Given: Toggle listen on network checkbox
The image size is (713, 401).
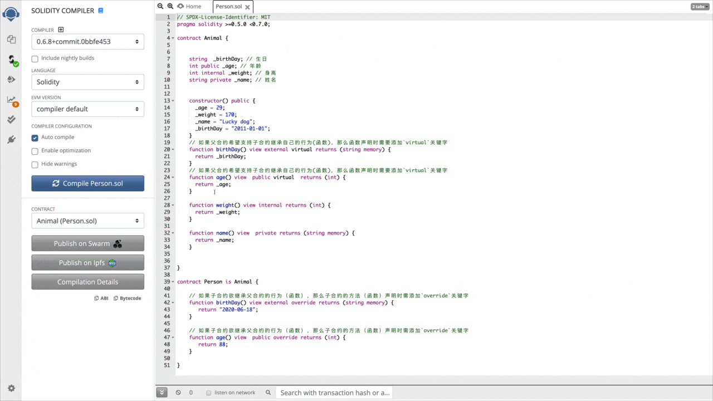Looking at the screenshot, I should [209, 393].
